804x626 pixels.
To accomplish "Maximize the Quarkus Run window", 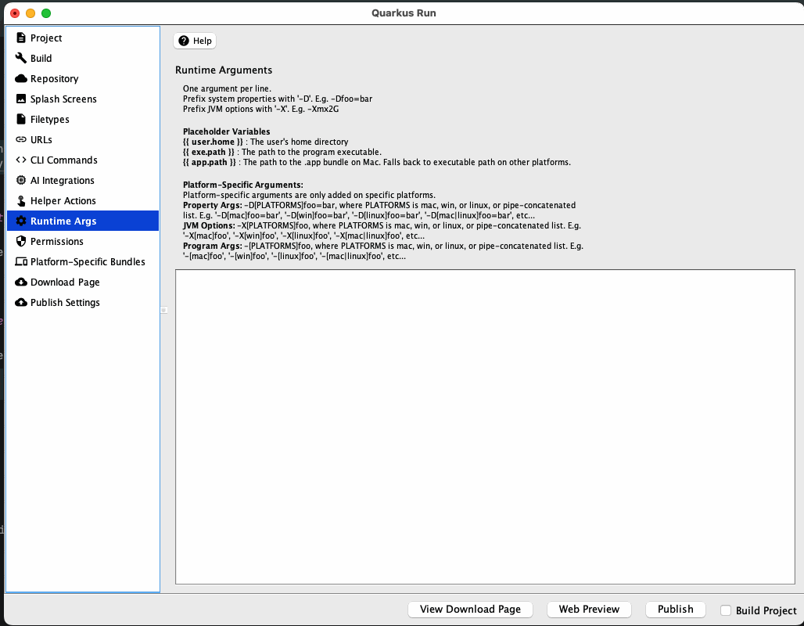I will (46, 13).
